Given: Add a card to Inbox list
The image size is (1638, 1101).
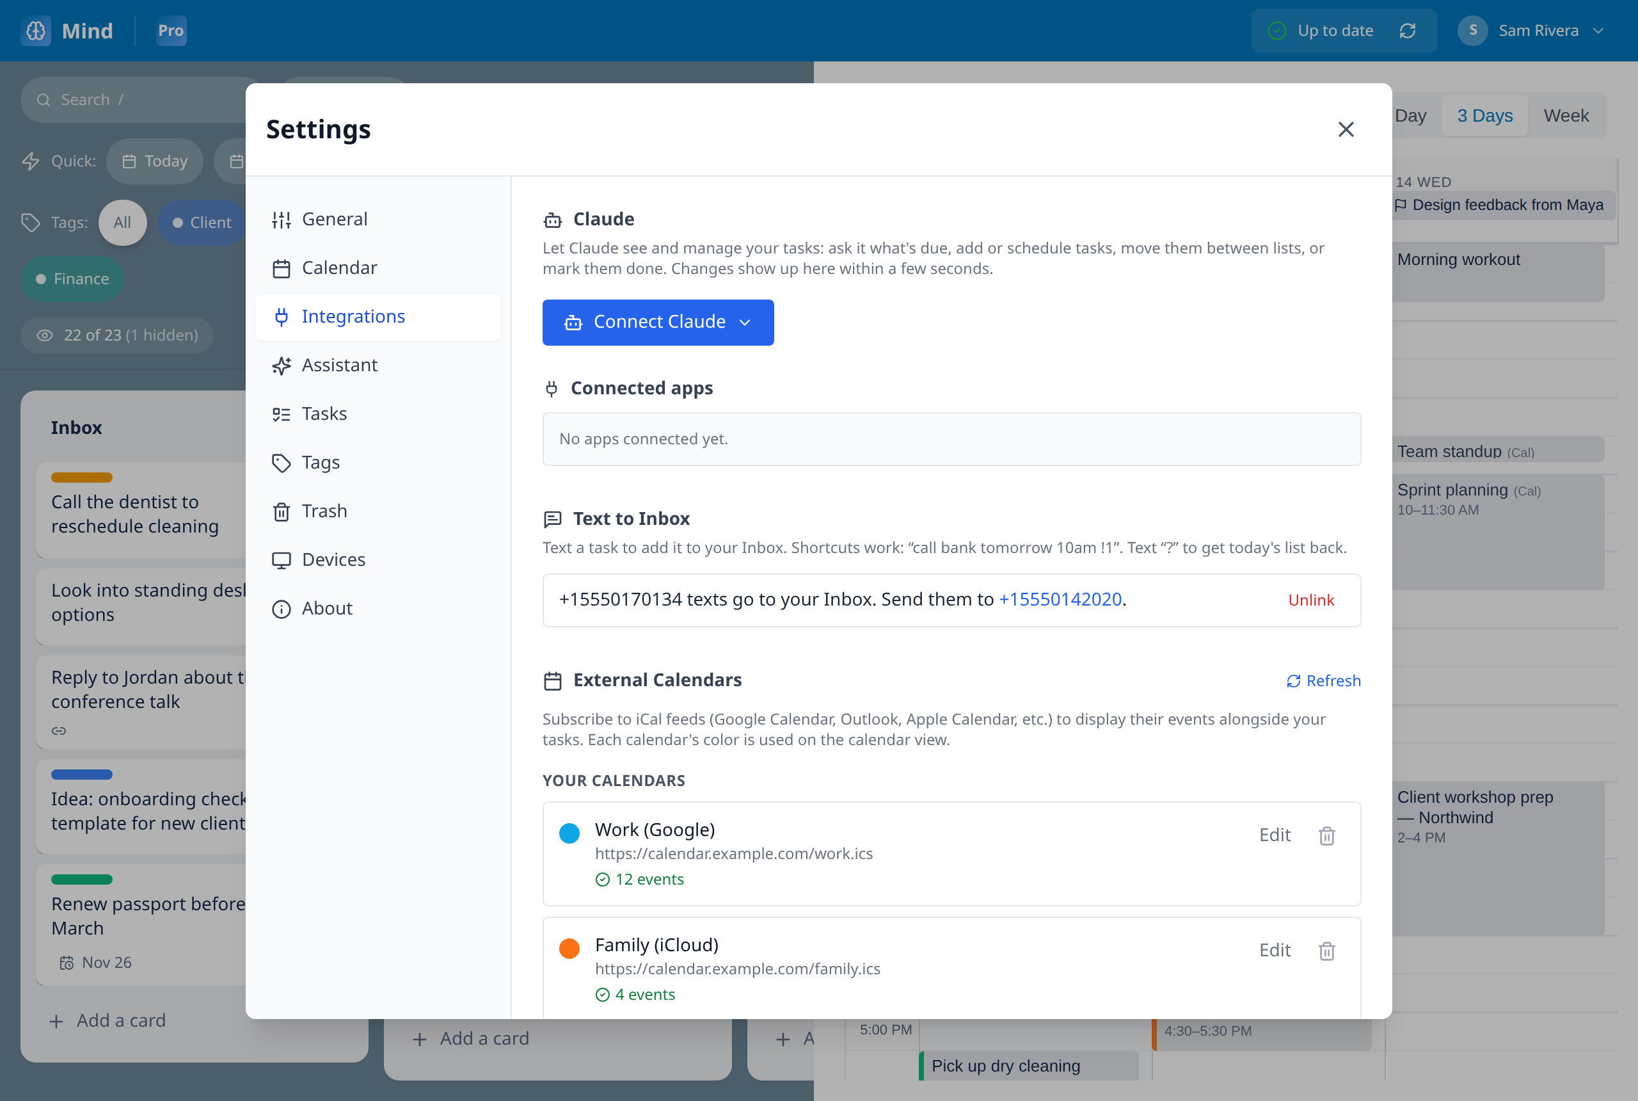Looking at the screenshot, I should click(x=108, y=1021).
